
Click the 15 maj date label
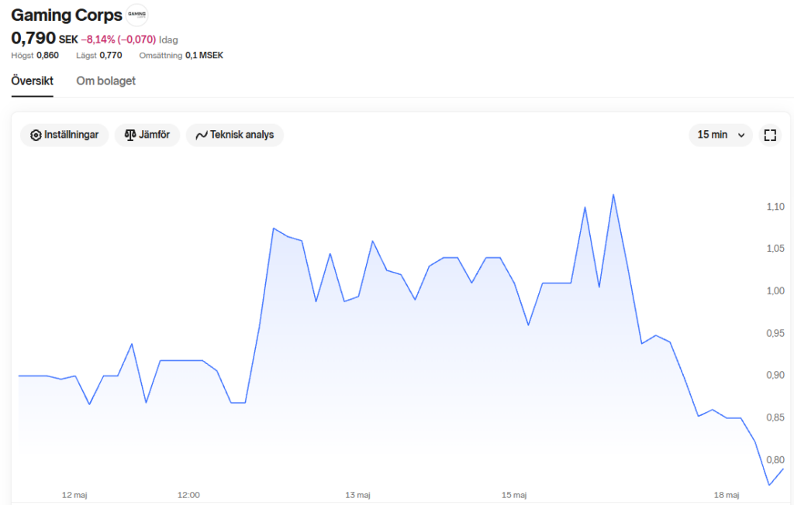tap(514, 495)
